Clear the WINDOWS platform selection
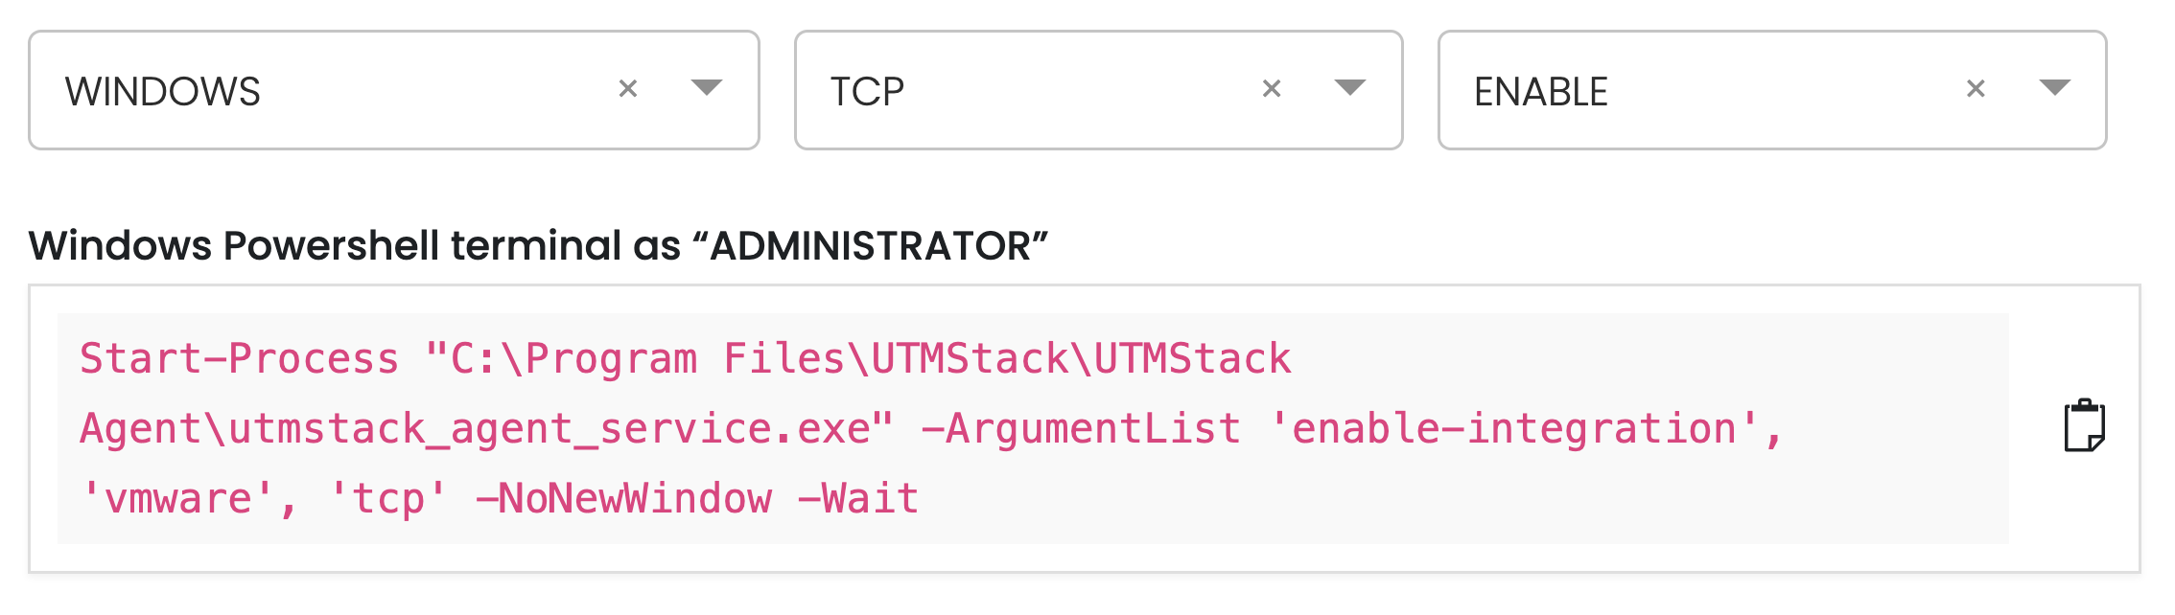 tap(628, 89)
